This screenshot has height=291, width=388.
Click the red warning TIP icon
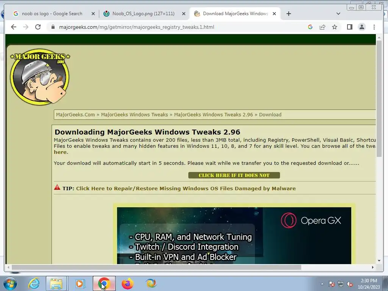click(x=57, y=187)
